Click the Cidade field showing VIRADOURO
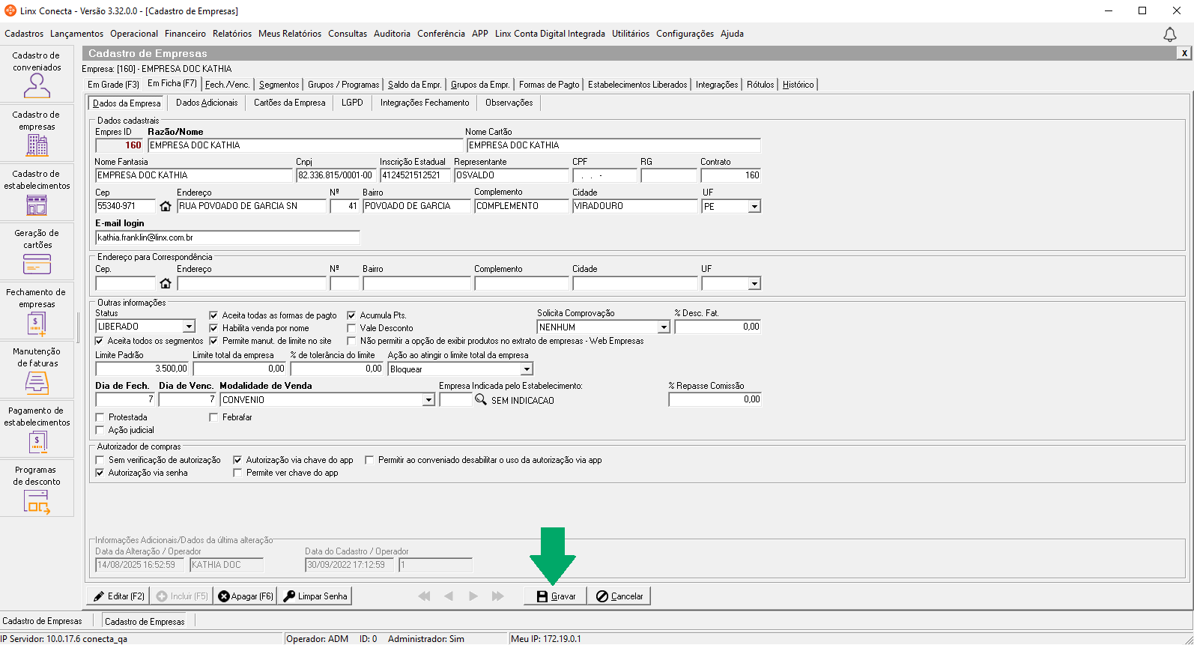This screenshot has width=1194, height=645. [635, 206]
